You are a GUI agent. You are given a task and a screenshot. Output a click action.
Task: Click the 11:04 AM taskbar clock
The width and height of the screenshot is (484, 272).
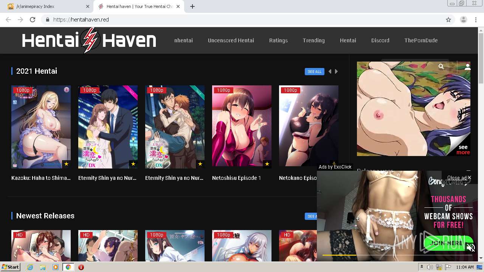[465, 267]
